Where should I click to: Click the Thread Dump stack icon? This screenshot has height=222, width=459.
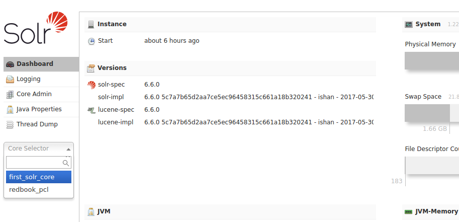pos(10,125)
